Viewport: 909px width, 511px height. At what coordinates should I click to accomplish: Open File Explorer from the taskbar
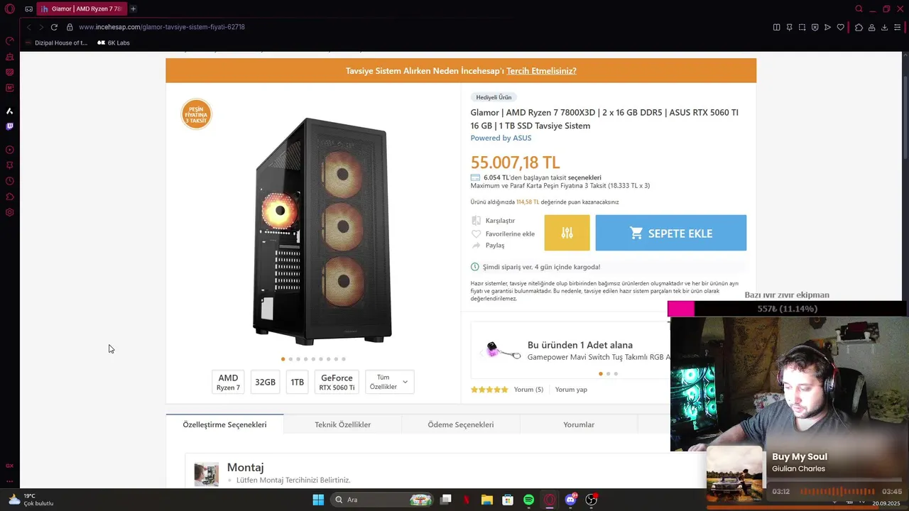coord(487,500)
